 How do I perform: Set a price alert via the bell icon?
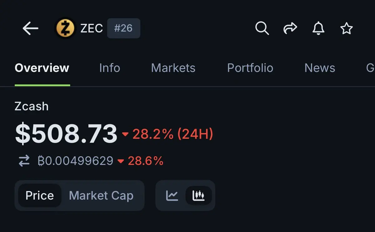click(x=318, y=28)
